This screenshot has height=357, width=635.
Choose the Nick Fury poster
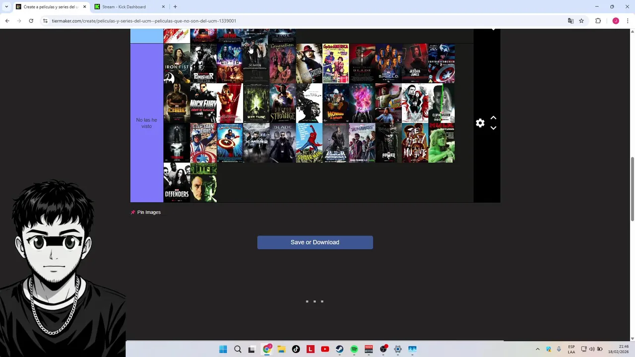point(203,103)
